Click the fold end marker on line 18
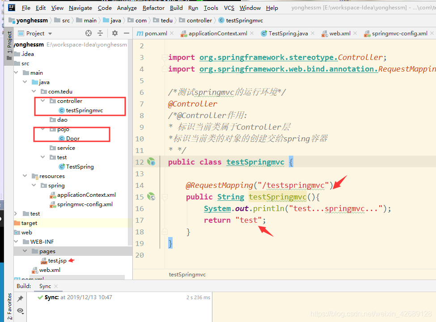The image size is (436, 322). (x=165, y=232)
